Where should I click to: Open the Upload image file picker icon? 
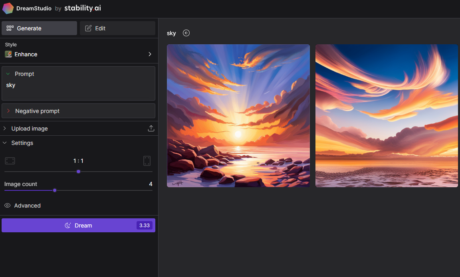(151, 128)
